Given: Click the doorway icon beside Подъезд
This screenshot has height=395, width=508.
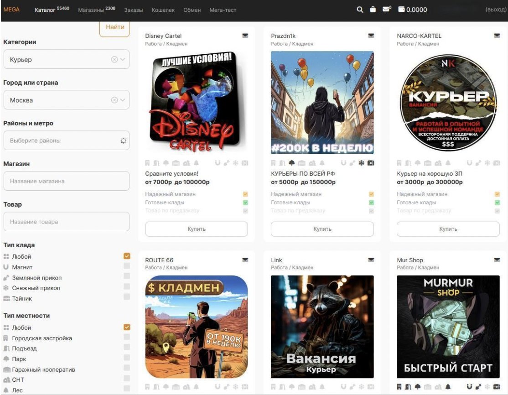Looking at the screenshot, I should (6, 348).
